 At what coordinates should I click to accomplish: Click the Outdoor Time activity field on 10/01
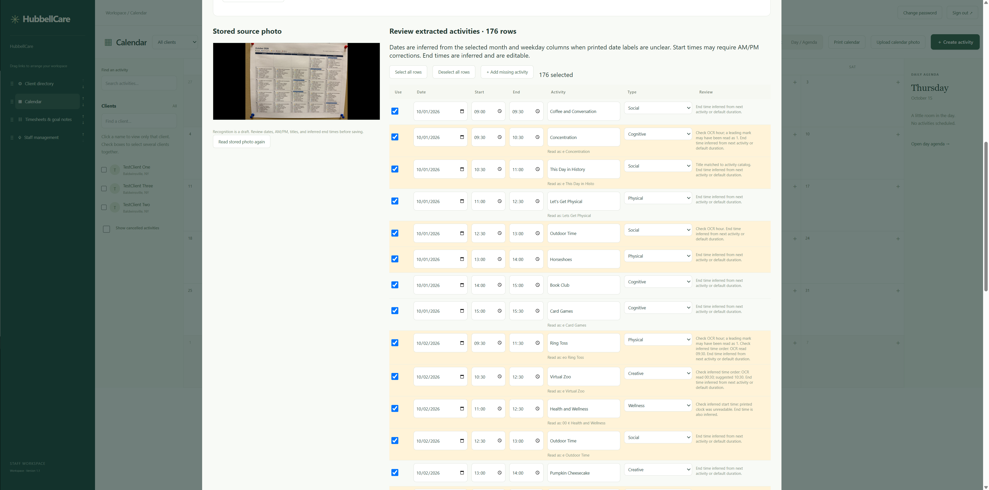coord(583,233)
